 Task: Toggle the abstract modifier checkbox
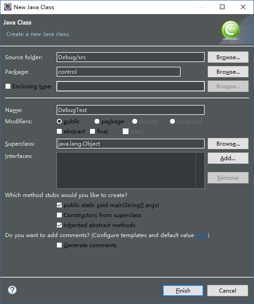click(x=59, y=132)
